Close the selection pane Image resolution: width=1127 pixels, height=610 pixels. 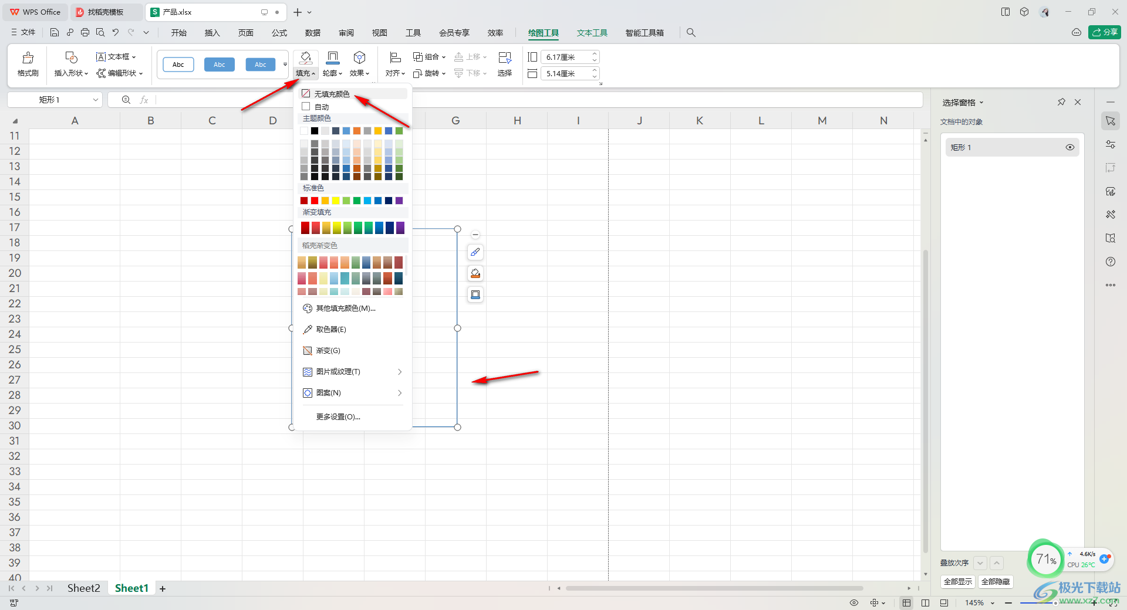[1078, 102]
